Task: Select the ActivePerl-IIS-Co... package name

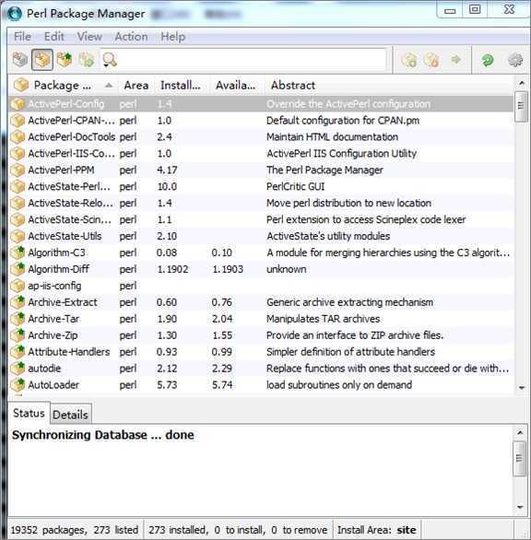Action: [71, 154]
